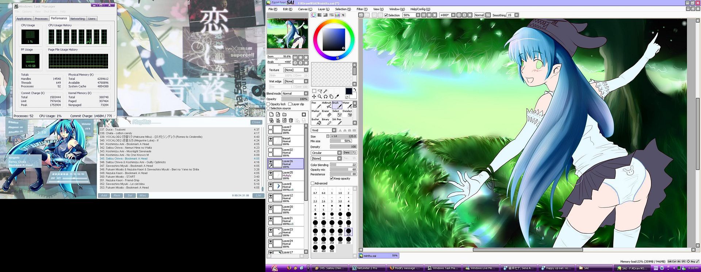Select the Pen tool in SAI
Screen dimensions: 701x272
click(x=316, y=105)
